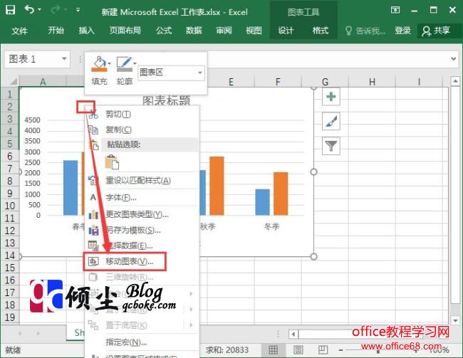This screenshot has height=358, width=463.
Task: Open the 填充 fill color dropdown arrow
Action: click(109, 63)
